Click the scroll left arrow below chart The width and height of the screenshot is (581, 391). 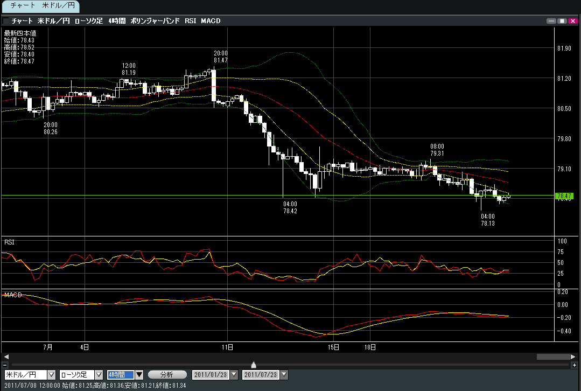click(6, 357)
